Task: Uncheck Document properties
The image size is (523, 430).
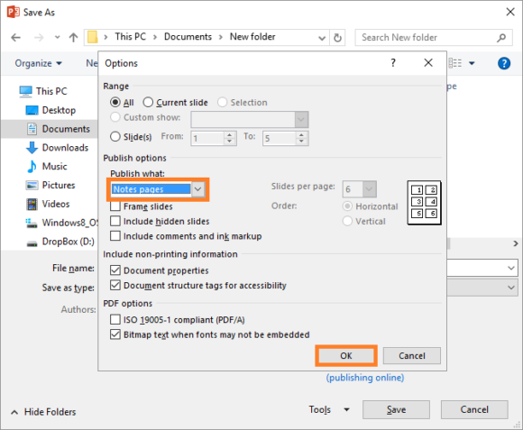Action: (115, 270)
